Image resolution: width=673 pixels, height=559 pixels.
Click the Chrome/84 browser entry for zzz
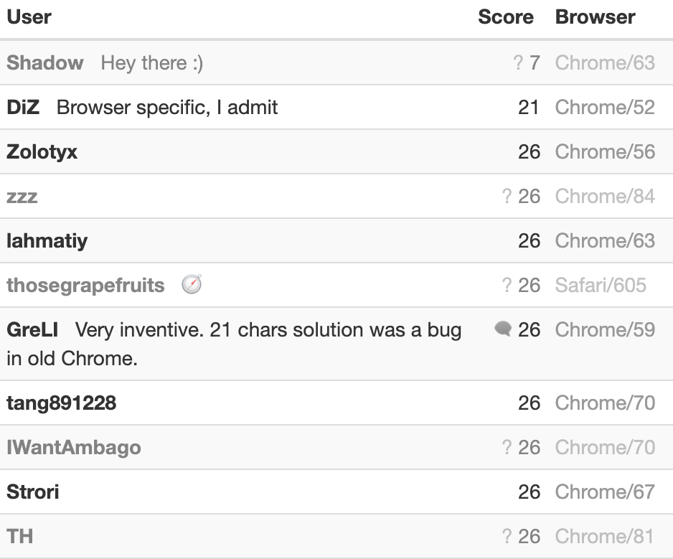pos(605,196)
